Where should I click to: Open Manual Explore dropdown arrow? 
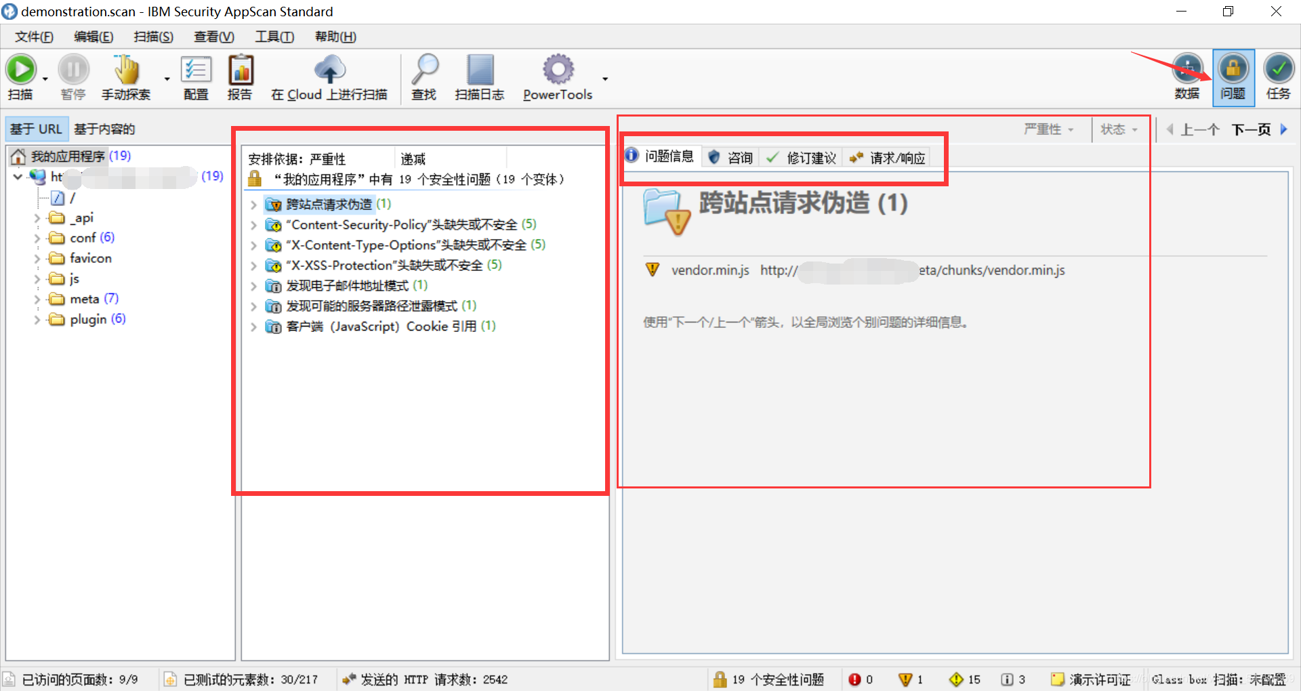(167, 79)
